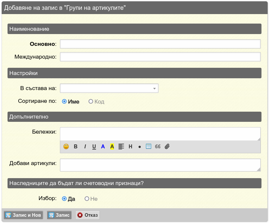This screenshot has width=269, height=223.
Task: Underline the selected note text
Action: [94, 147]
